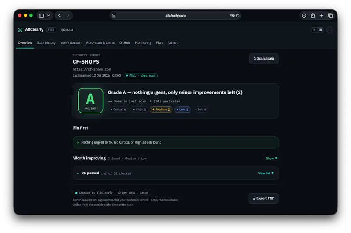351x233 pixels.
Task: Open the sidebar options chevron
Action: (x=49, y=15)
